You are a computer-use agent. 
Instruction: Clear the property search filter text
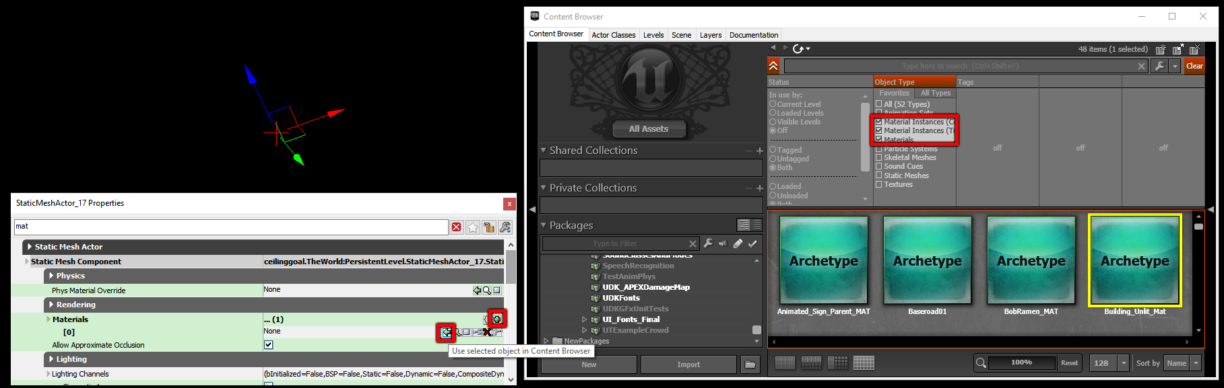[x=457, y=227]
